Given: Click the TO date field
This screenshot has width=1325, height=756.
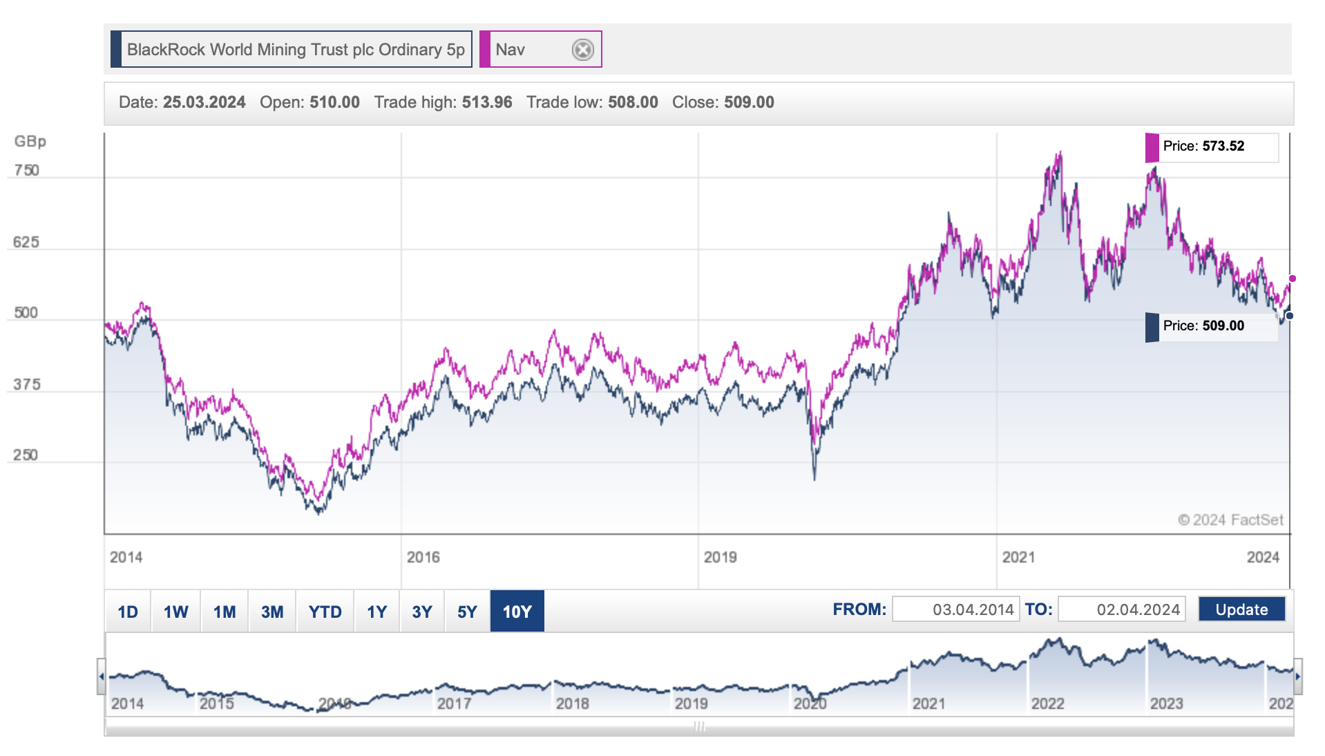Looking at the screenshot, I should coord(1122,609).
